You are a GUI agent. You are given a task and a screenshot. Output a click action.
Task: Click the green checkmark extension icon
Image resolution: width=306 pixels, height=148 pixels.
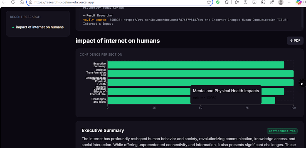[x=218, y=2]
